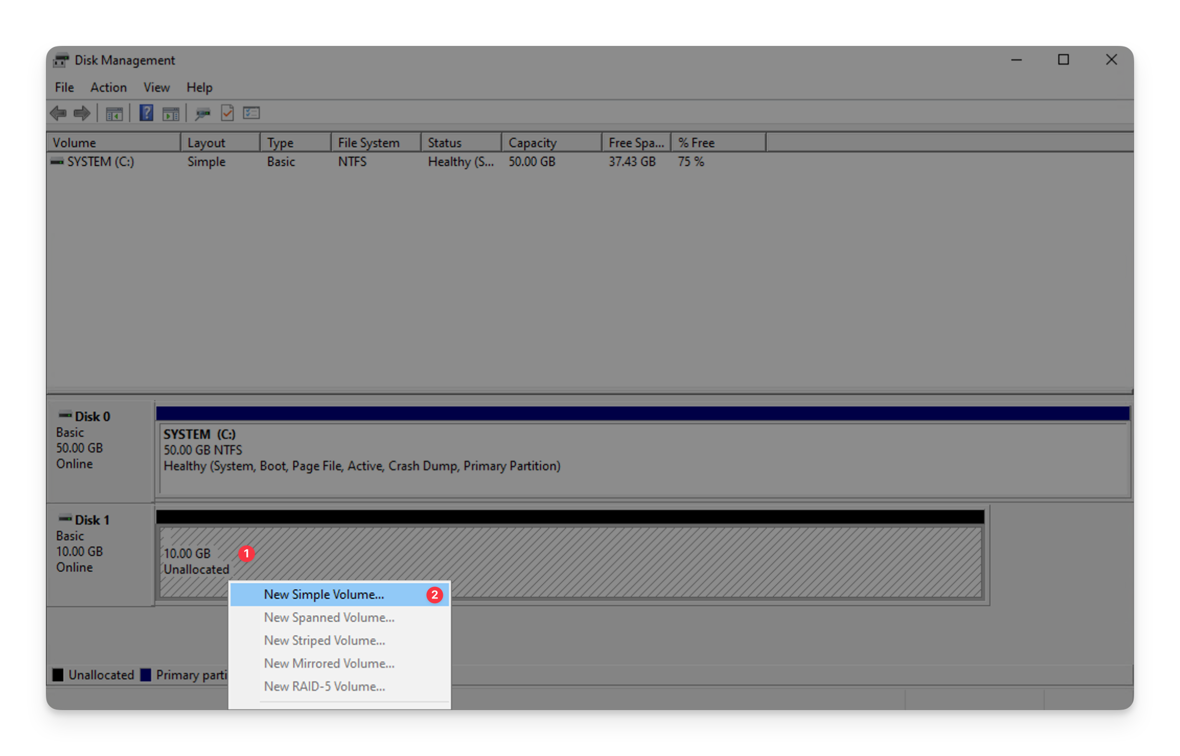The width and height of the screenshot is (1180, 756).
Task: Click the document checkmark toolbar icon
Action: click(x=227, y=113)
